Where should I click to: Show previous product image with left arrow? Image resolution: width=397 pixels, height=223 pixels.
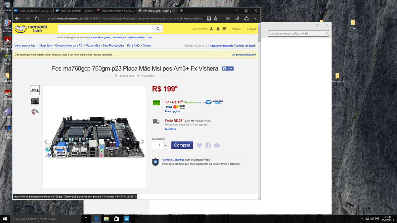coord(46,142)
